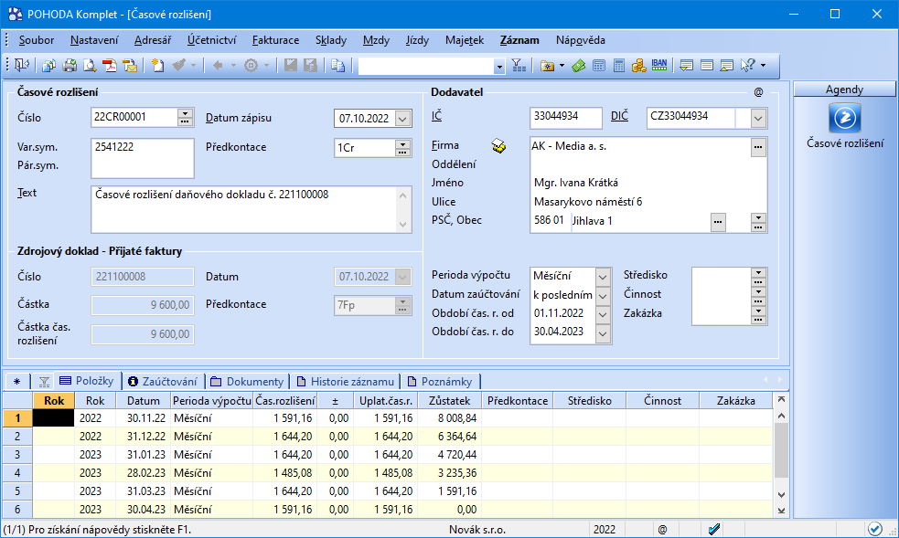
Task: Click the yellow Firma address book icon
Action: point(498,146)
